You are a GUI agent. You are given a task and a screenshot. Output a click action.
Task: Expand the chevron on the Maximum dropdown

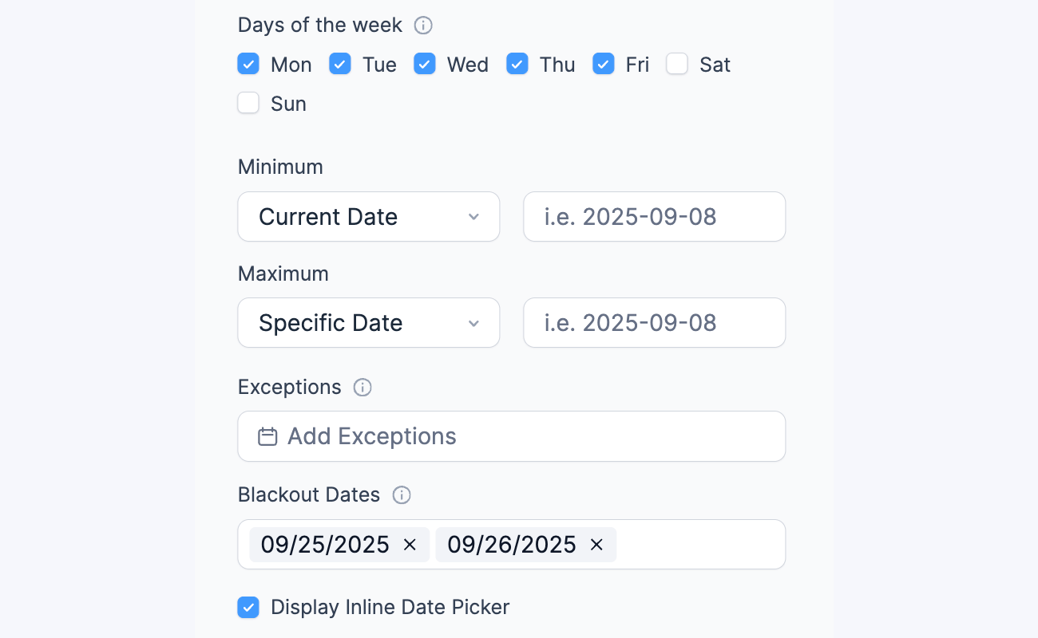474,323
